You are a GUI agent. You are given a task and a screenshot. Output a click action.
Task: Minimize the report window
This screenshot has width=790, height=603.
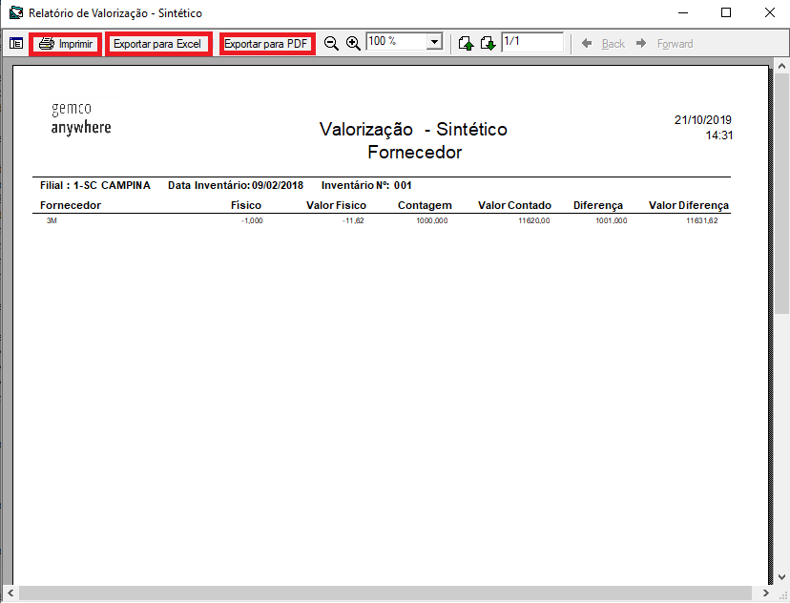(x=683, y=12)
